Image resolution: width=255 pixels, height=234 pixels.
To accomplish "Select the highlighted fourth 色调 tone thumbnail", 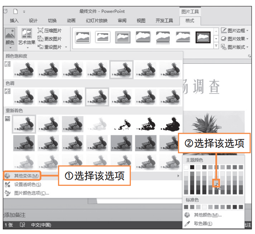I will click(x=97, y=97).
